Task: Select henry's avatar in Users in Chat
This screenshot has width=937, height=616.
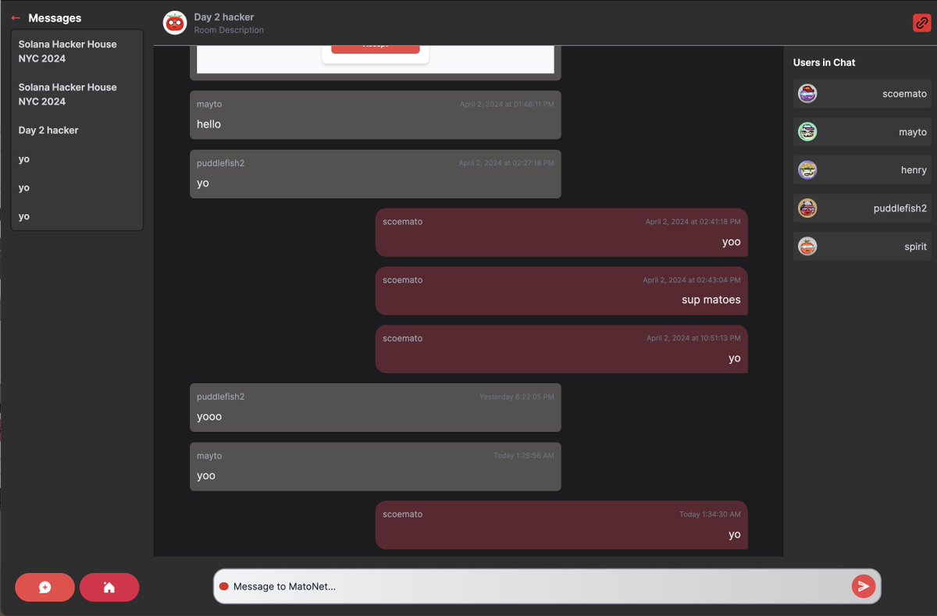Action: [x=807, y=169]
